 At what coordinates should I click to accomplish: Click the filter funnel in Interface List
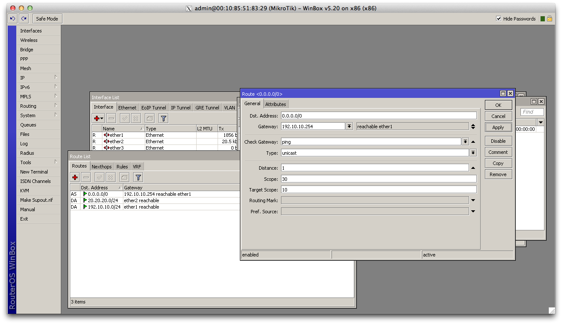pos(163,118)
